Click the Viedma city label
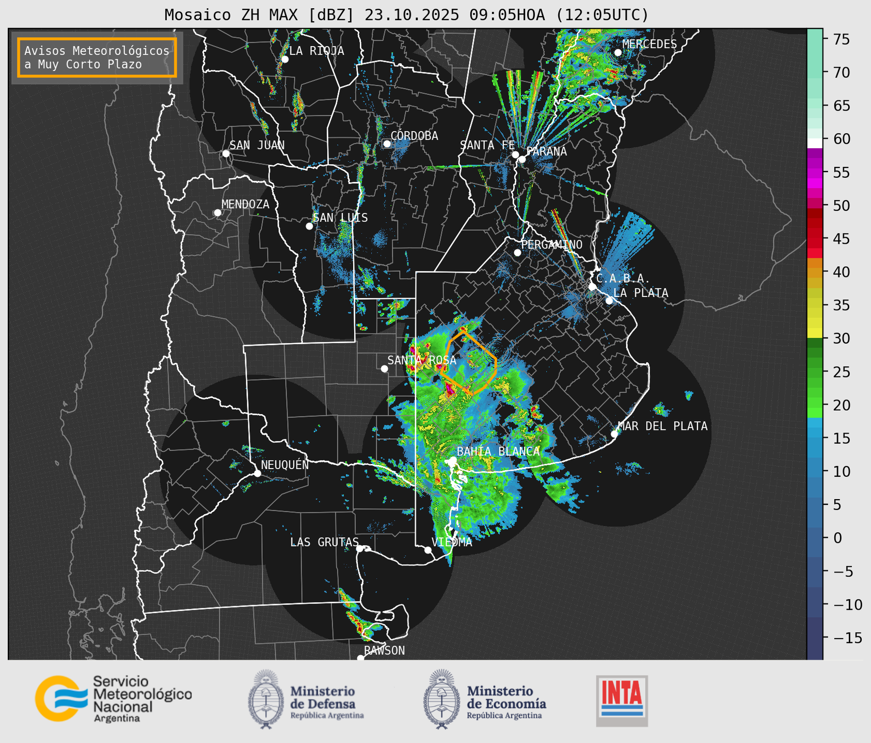 (x=452, y=542)
